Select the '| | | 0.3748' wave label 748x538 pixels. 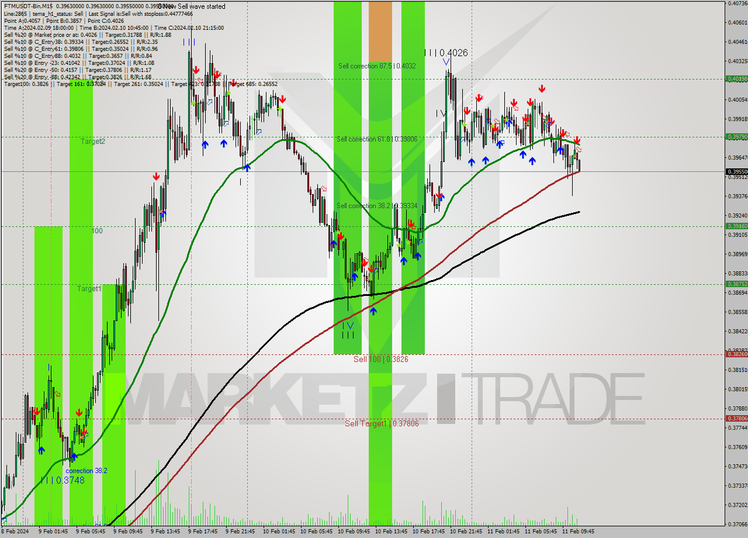pyautogui.click(x=63, y=480)
